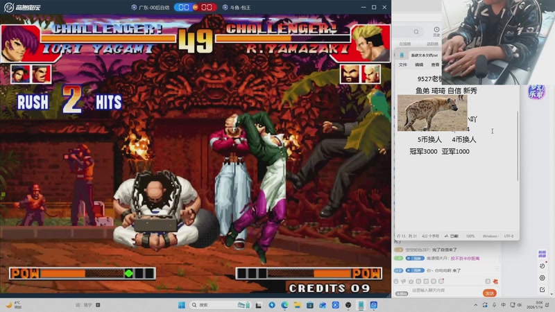
Task: Open the weather widget showing 6°C
Action: (13, 305)
